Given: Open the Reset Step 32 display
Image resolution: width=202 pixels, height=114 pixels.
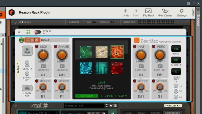Looking at the screenshot, I should (176, 72).
